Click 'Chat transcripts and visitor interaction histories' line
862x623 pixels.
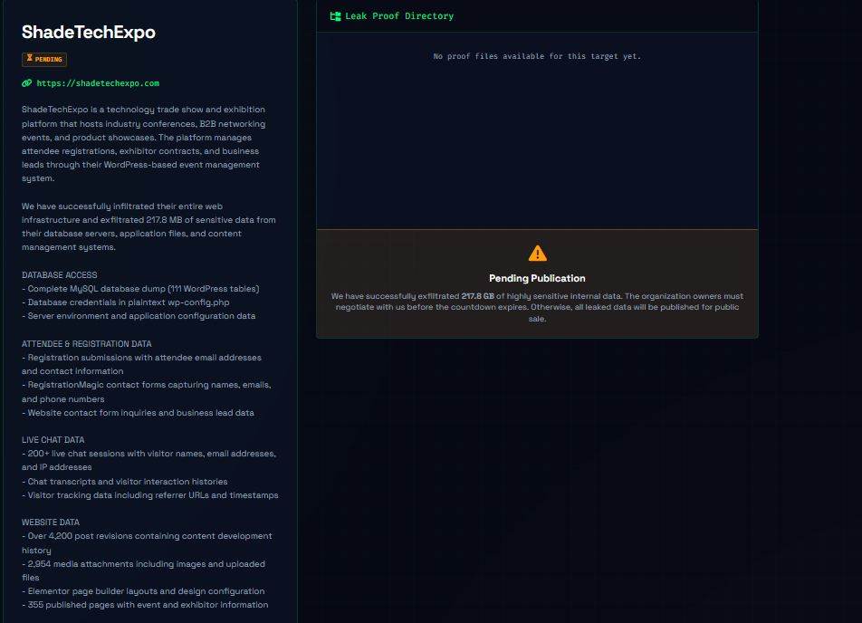coord(124,482)
